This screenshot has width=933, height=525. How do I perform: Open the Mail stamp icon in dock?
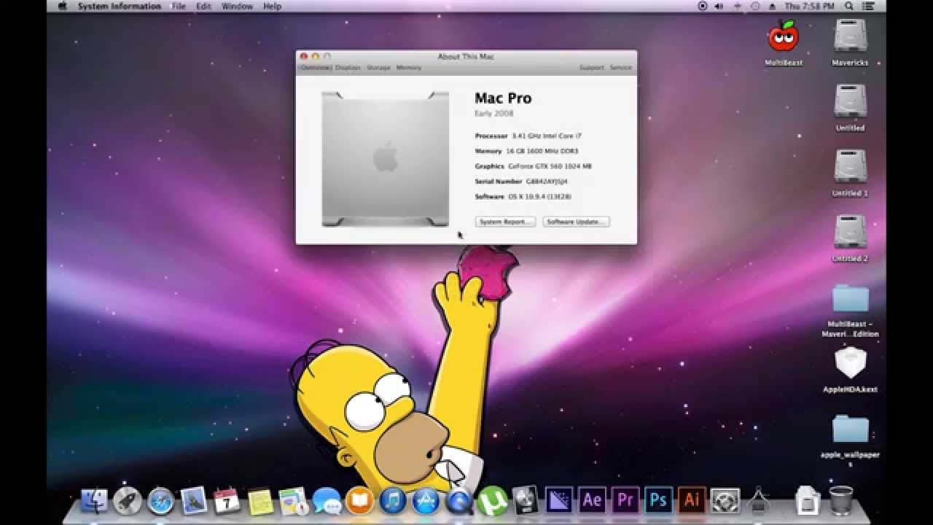click(x=194, y=500)
